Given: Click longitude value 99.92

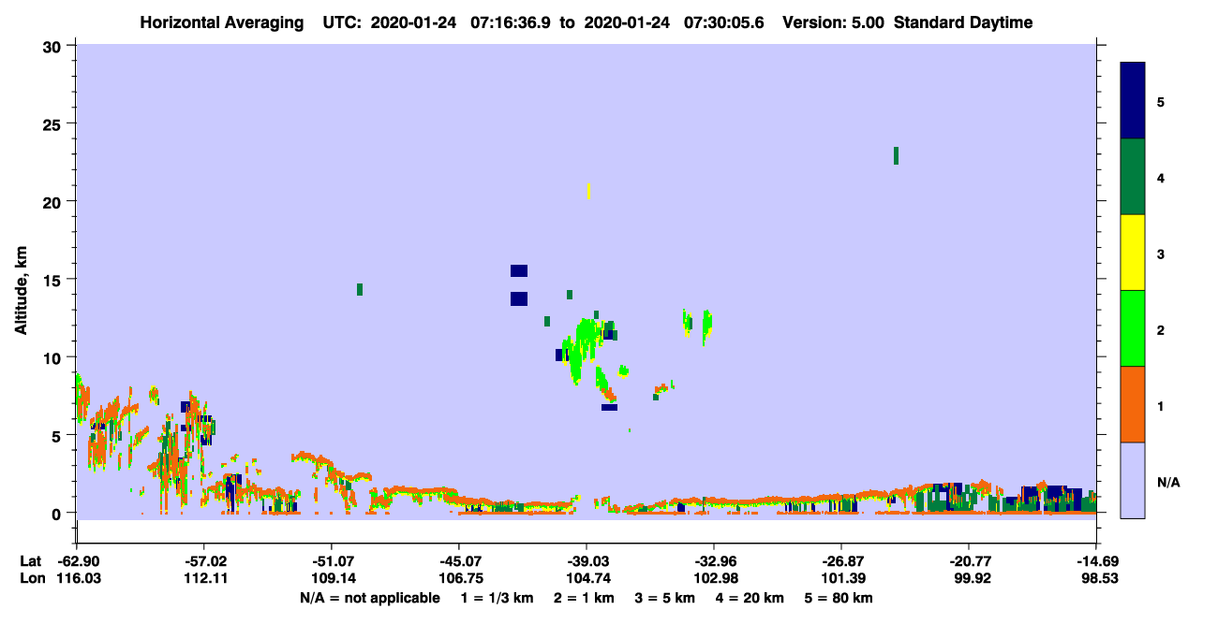Looking at the screenshot, I should [969, 578].
